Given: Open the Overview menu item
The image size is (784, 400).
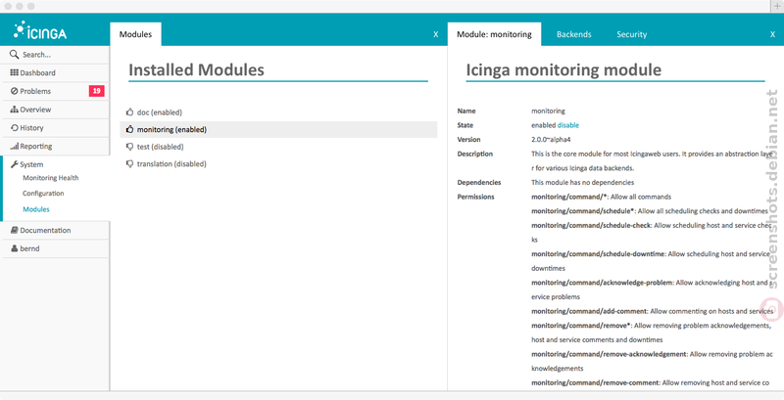Looking at the screenshot, I should tap(55, 110).
